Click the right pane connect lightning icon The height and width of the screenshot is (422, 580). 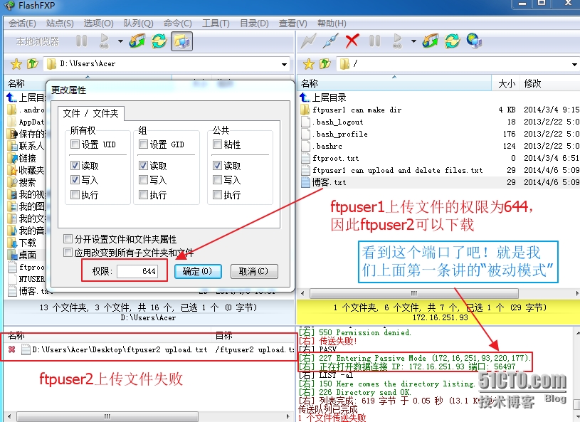point(308,41)
